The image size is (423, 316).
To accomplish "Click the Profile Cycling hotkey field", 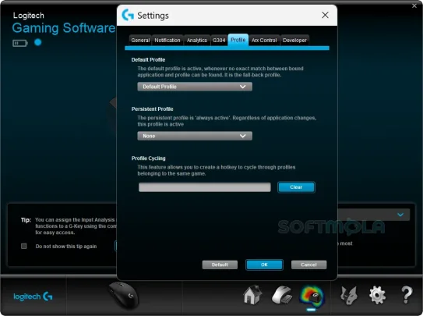I will tap(204, 187).
